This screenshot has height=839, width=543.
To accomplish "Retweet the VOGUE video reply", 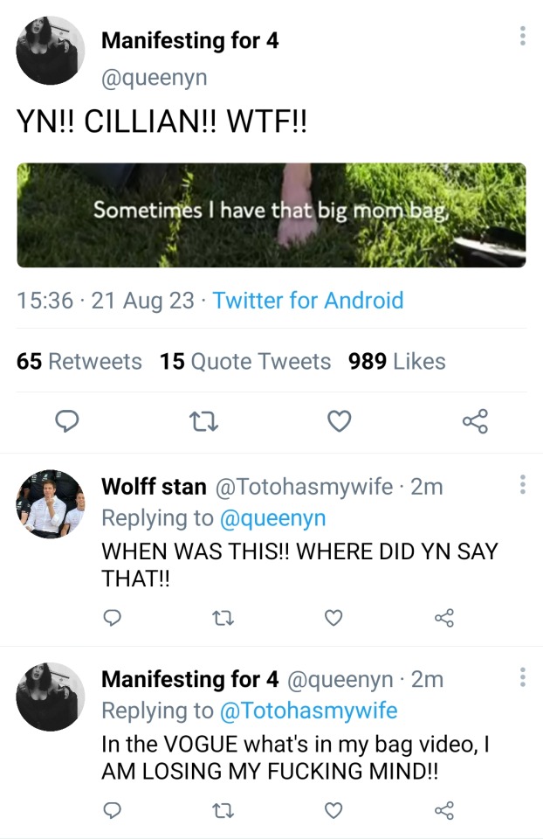I will tap(223, 811).
